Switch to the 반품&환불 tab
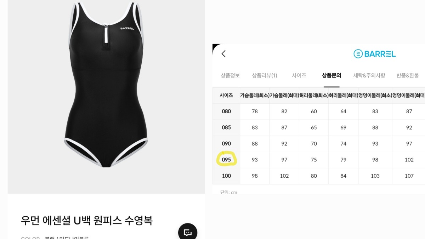Viewport: 425px width, 239px height. [x=408, y=75]
